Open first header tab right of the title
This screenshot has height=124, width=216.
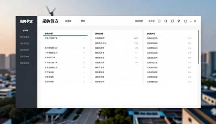68,21
